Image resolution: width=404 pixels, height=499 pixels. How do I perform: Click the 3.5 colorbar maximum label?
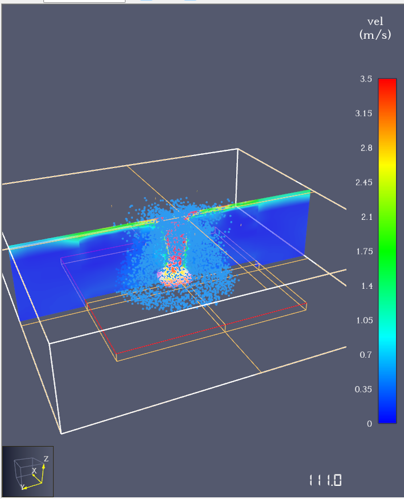coord(366,79)
